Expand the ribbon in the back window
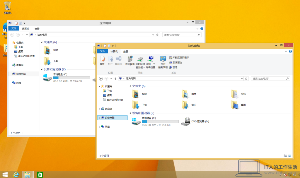Viewport: 300px width, 178px height. pyautogui.click(x=197, y=29)
